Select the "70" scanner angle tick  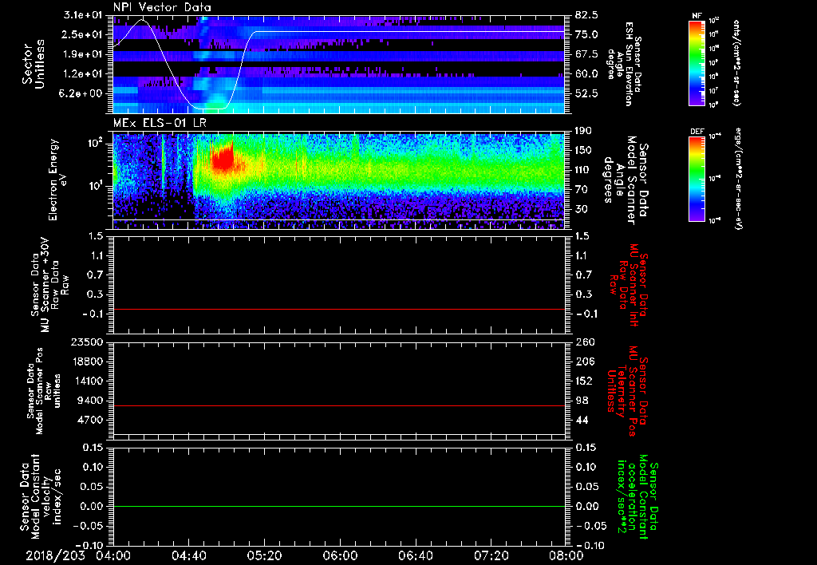tap(582, 190)
